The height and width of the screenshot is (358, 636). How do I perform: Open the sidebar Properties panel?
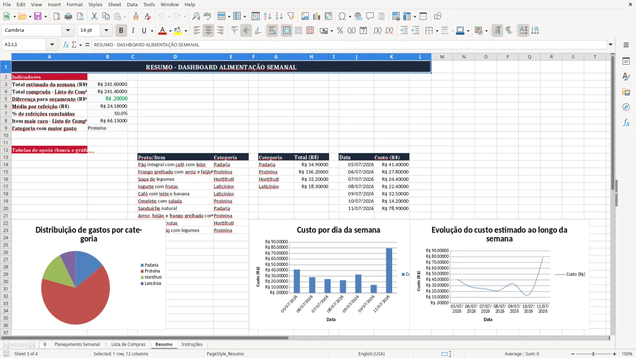(626, 62)
